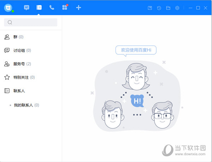212x162 pixels.
Task: Maximize the Baidu Hi window
Action: (198, 8)
